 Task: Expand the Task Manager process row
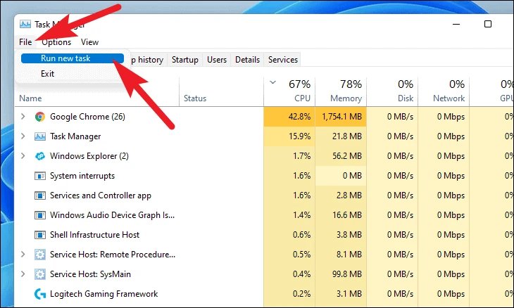click(23, 136)
